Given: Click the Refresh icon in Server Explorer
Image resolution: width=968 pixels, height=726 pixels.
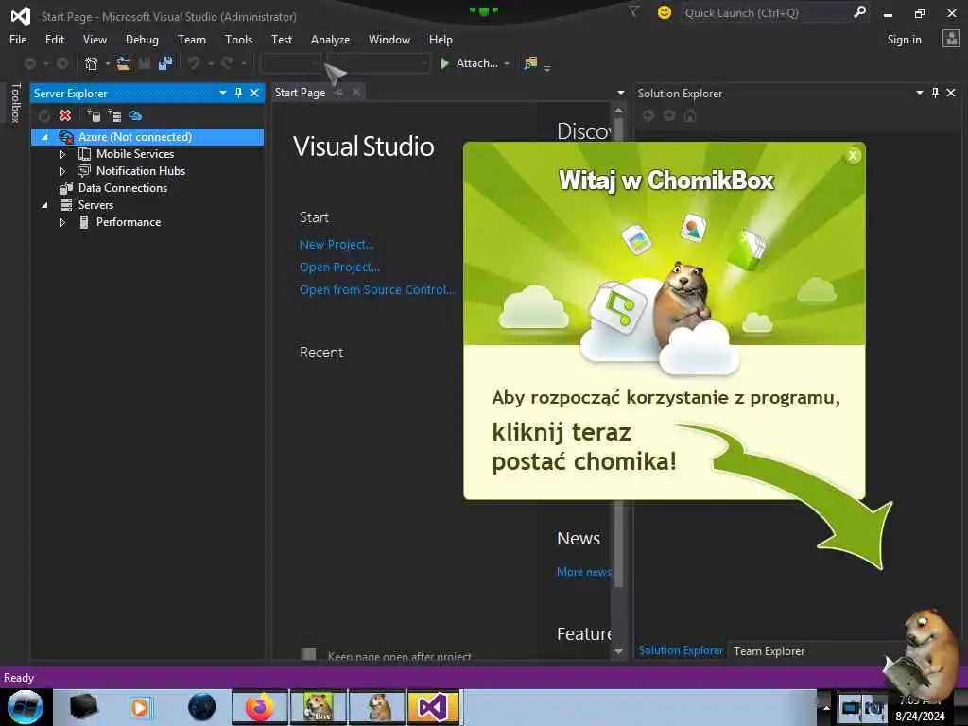Looking at the screenshot, I should click(43, 115).
